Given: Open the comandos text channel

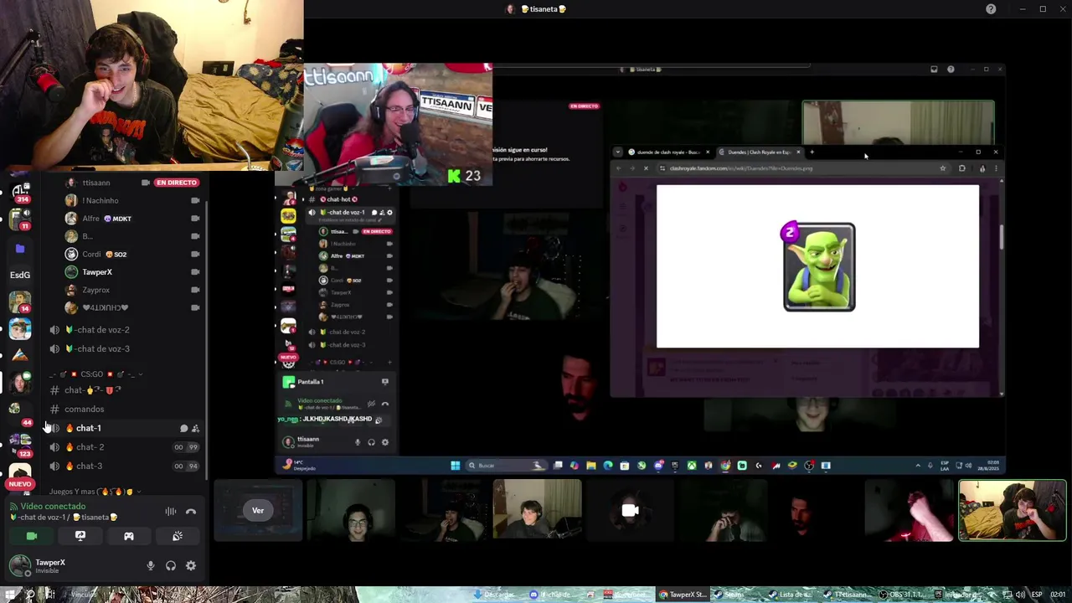Looking at the screenshot, I should click(x=84, y=409).
